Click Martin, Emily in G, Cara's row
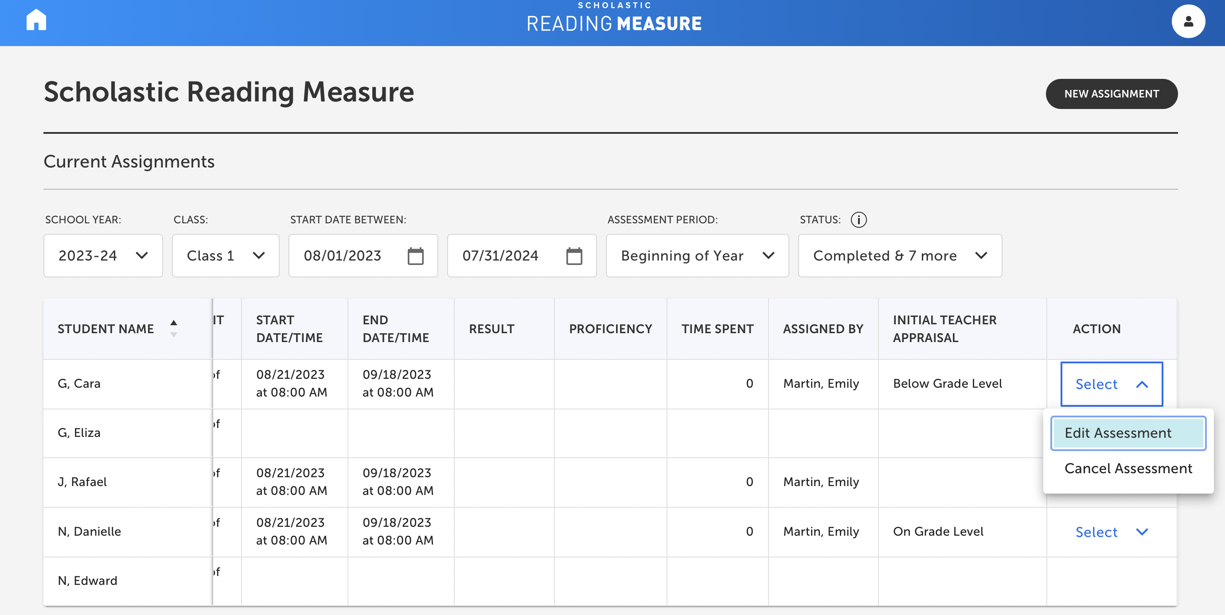Viewport: 1225px width, 615px height. point(821,384)
